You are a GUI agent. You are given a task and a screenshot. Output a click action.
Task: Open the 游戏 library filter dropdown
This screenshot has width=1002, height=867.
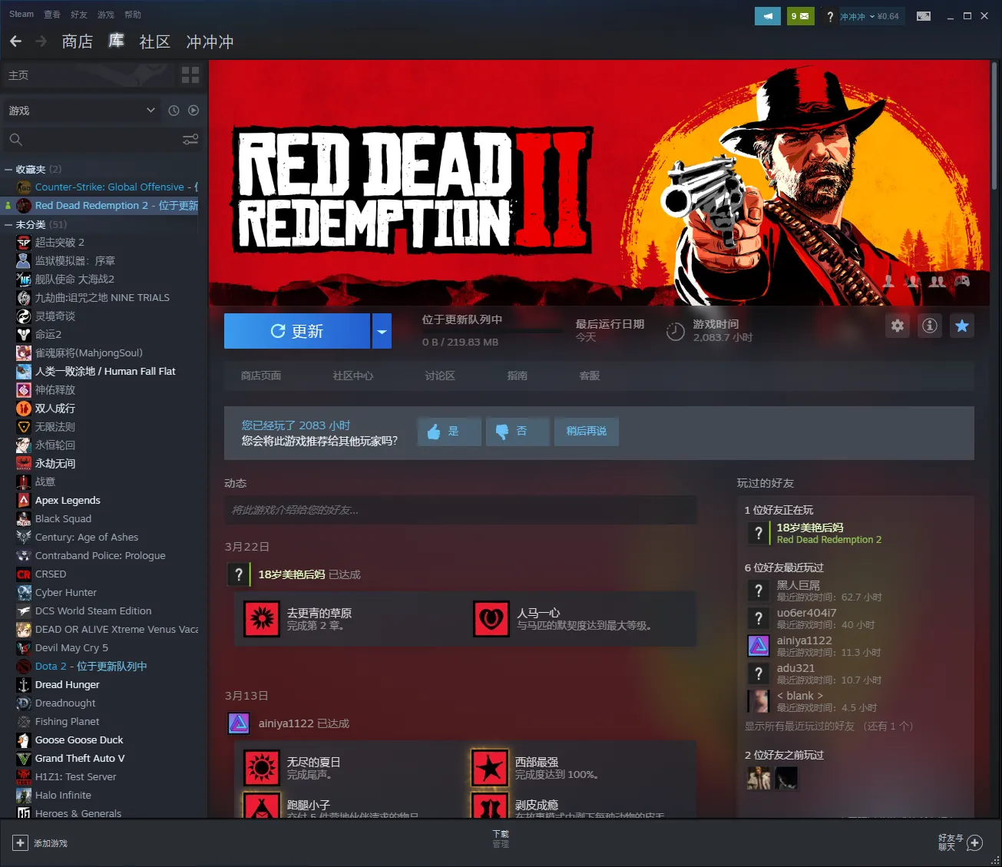click(81, 111)
